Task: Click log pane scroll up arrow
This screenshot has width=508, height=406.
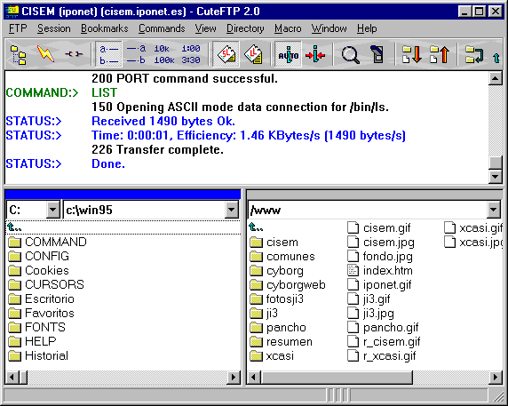Action: (x=496, y=78)
